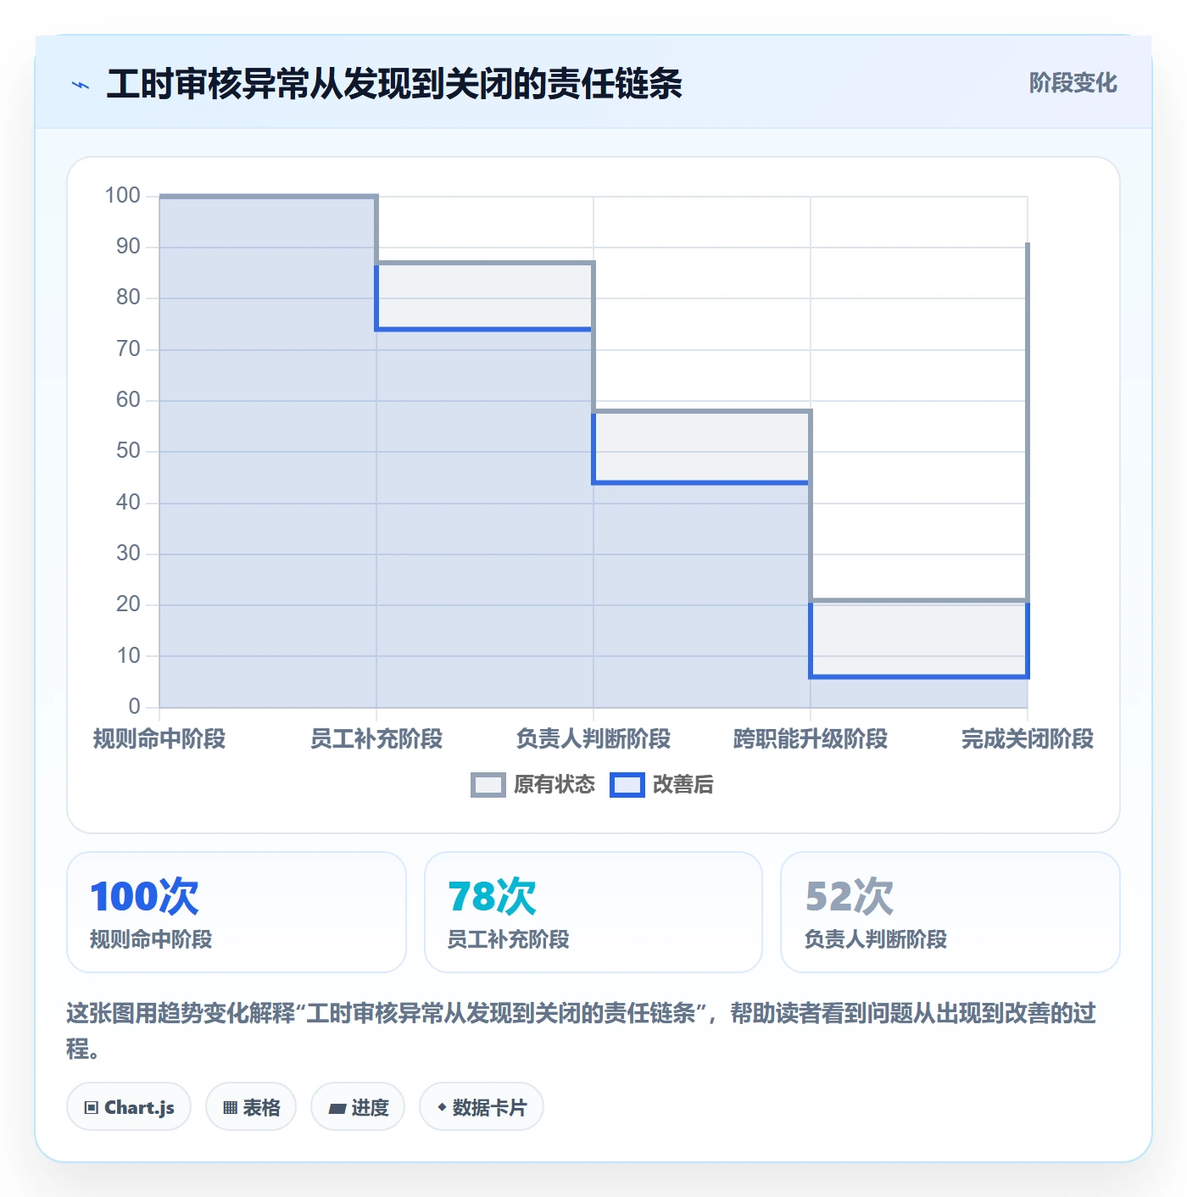
Task: Click the 员工补充阶段 x-axis label
Action: tap(376, 739)
